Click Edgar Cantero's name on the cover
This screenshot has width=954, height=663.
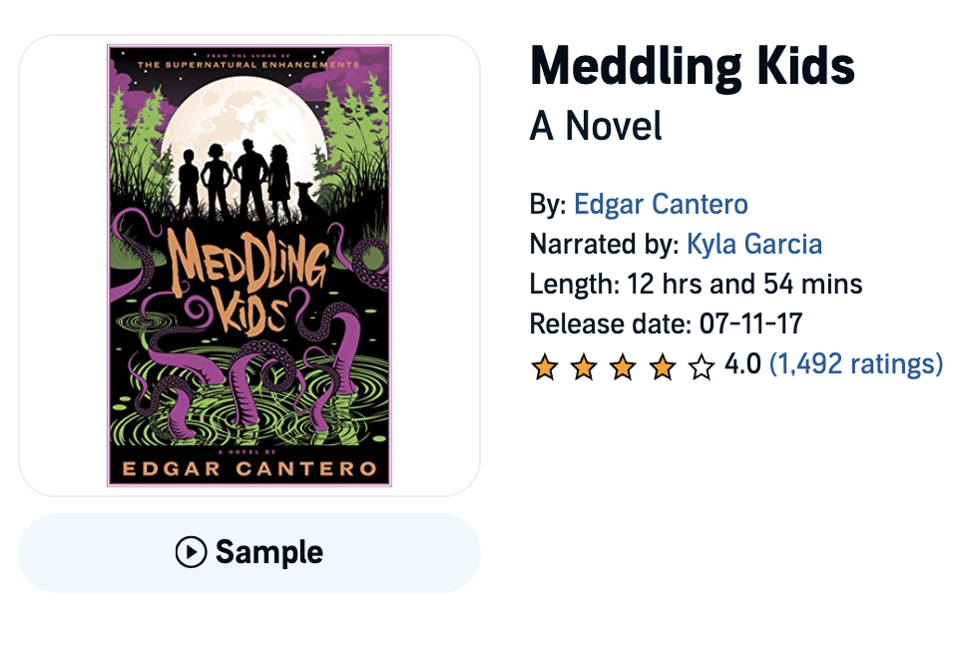coord(248,467)
